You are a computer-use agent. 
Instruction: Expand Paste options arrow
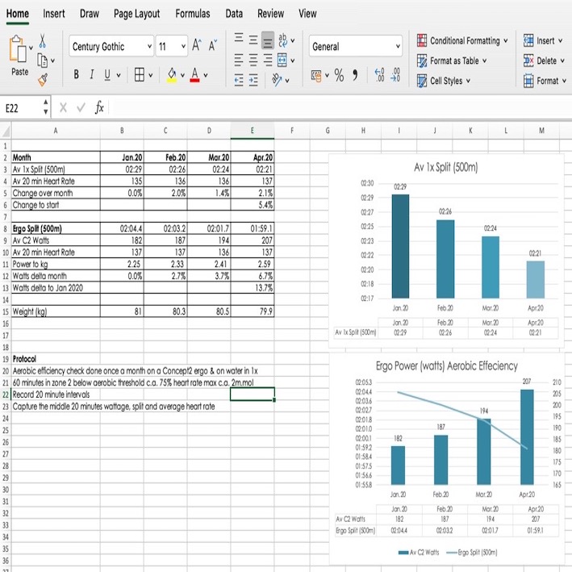31,48
